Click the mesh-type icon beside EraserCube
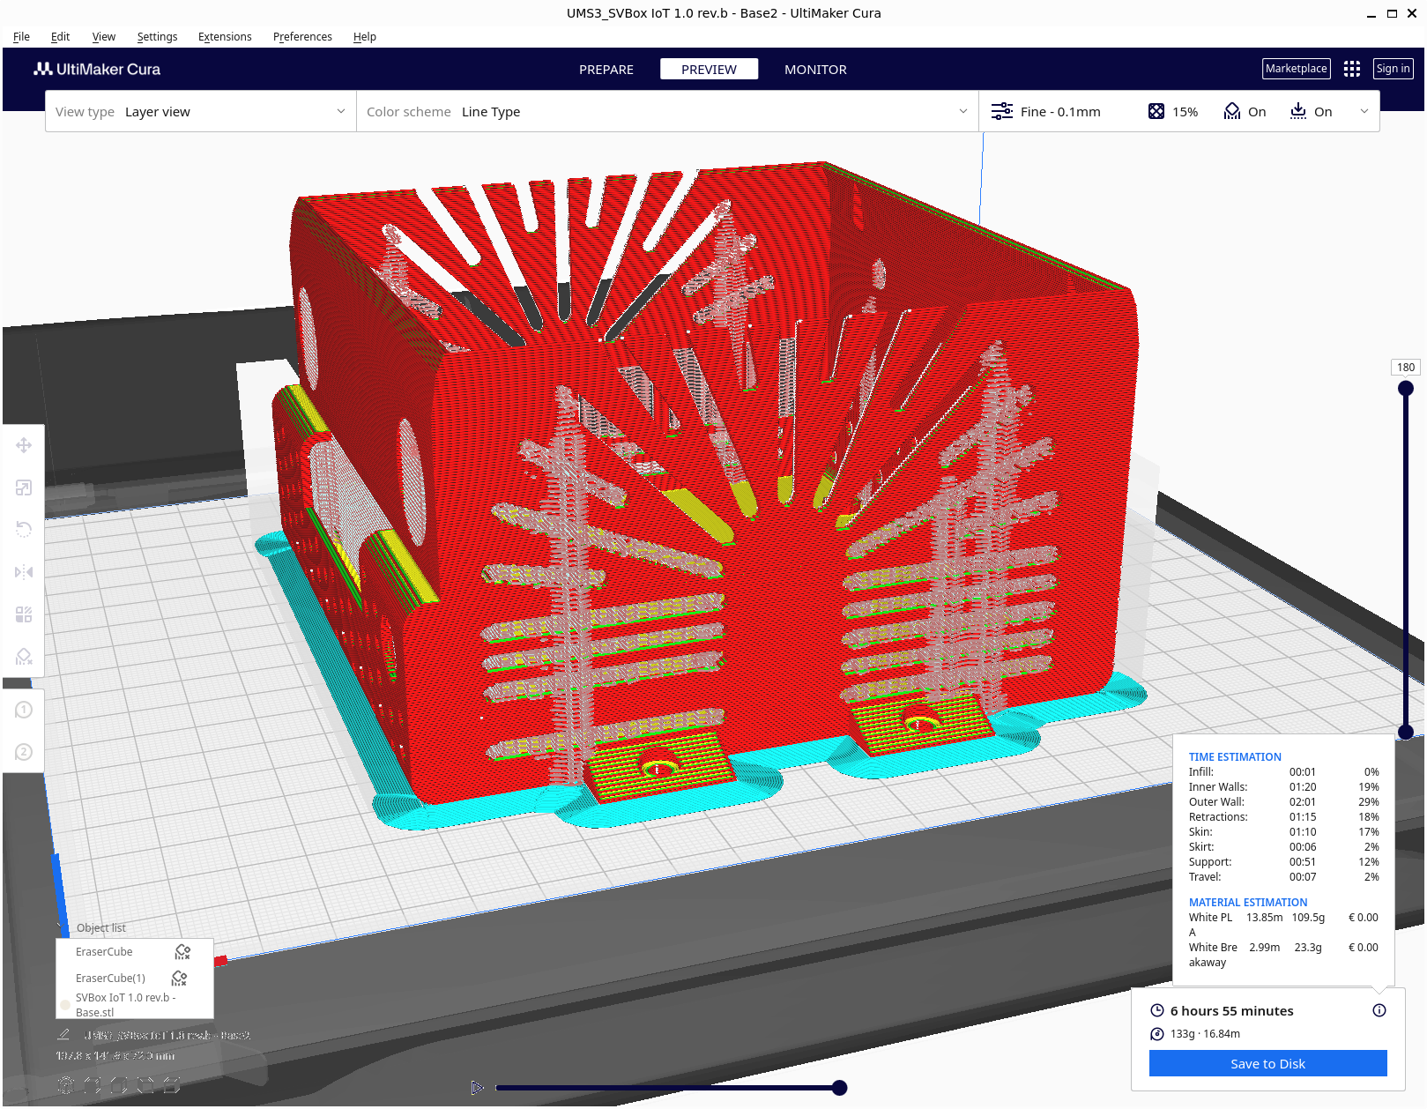Image resolution: width=1427 pixels, height=1109 pixels. pos(182,952)
